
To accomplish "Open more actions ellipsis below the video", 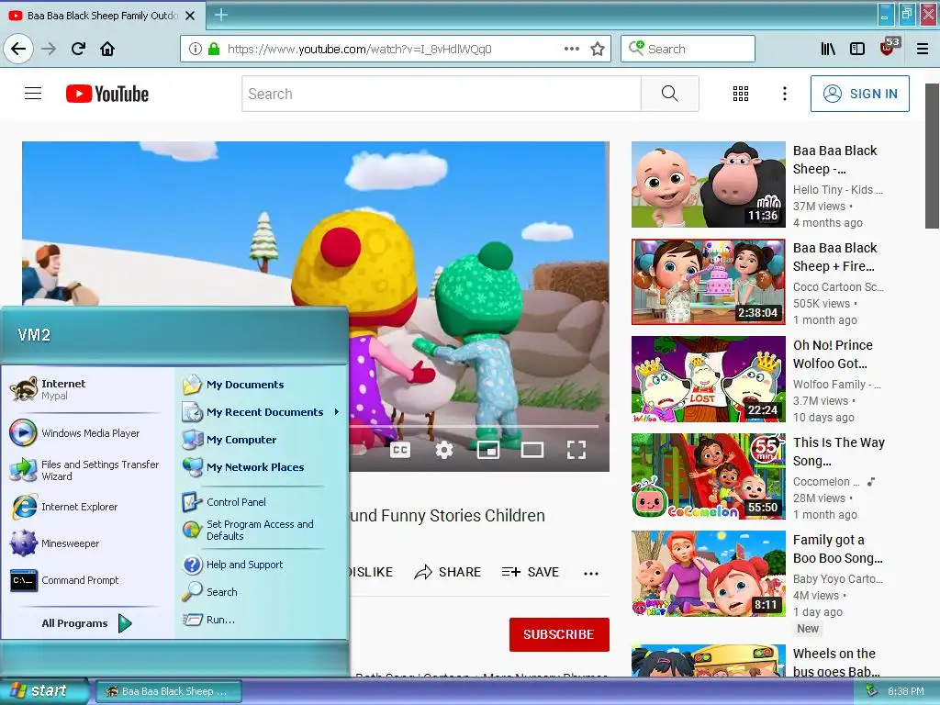I will (x=591, y=573).
